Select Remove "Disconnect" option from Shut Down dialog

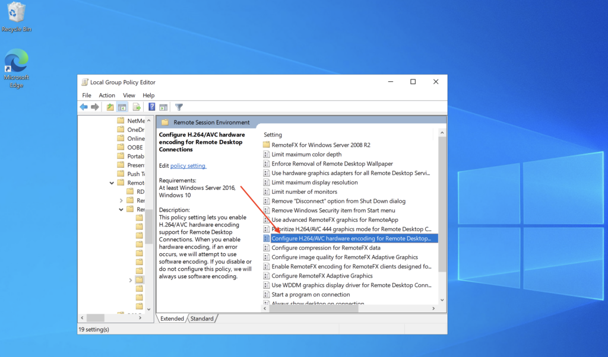coord(338,201)
